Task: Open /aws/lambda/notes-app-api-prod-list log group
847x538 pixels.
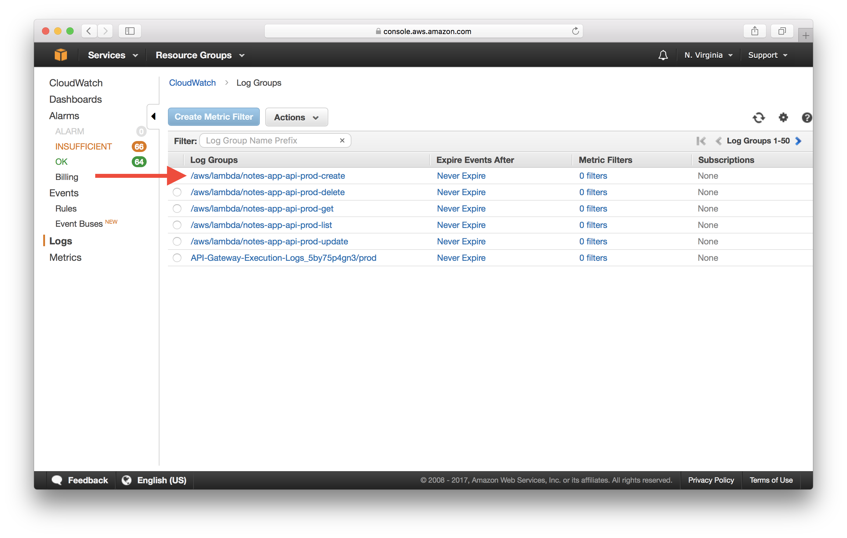Action: click(x=261, y=225)
